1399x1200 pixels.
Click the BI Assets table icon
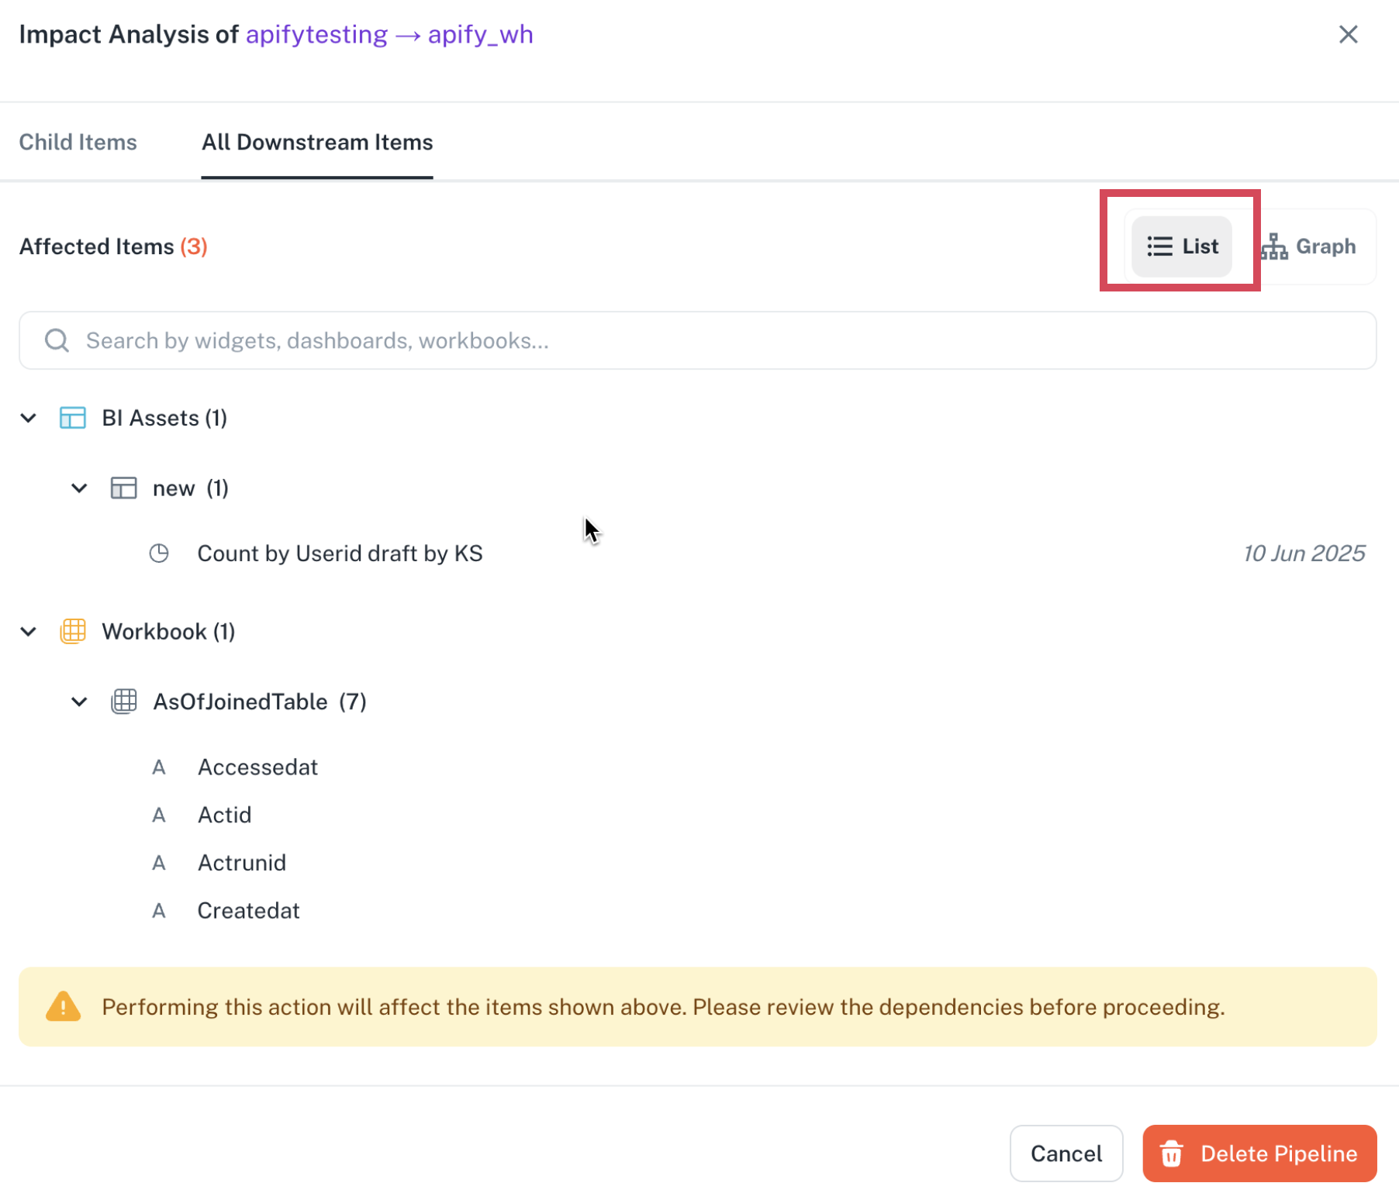(x=73, y=418)
